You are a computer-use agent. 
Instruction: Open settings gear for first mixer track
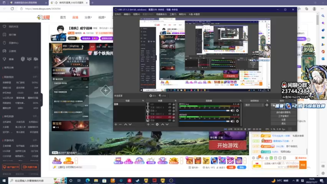[x=237, y=110]
